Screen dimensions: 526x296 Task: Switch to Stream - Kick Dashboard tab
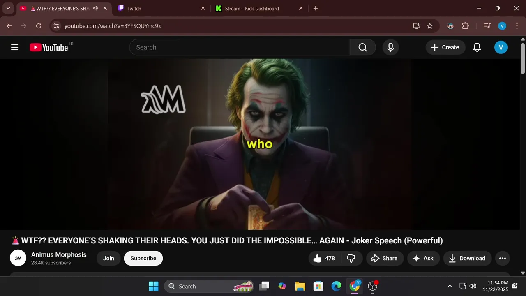259,8
